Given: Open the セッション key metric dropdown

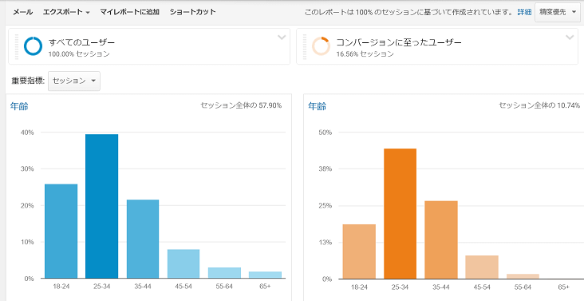Looking at the screenshot, I should pos(74,81).
